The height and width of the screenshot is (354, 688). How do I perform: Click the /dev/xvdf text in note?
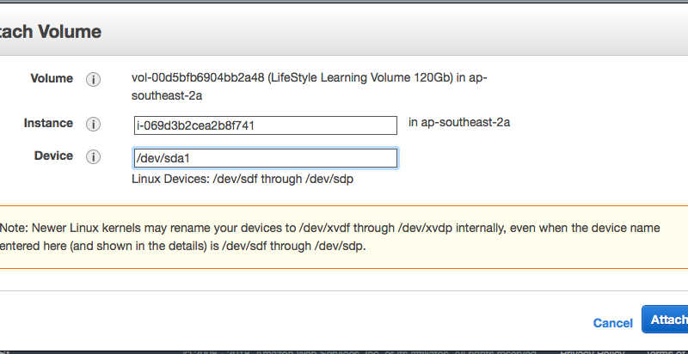point(324,229)
